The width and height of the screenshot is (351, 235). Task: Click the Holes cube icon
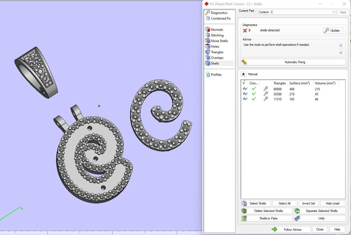208,46
